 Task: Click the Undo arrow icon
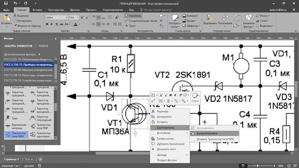[x=15, y=3]
